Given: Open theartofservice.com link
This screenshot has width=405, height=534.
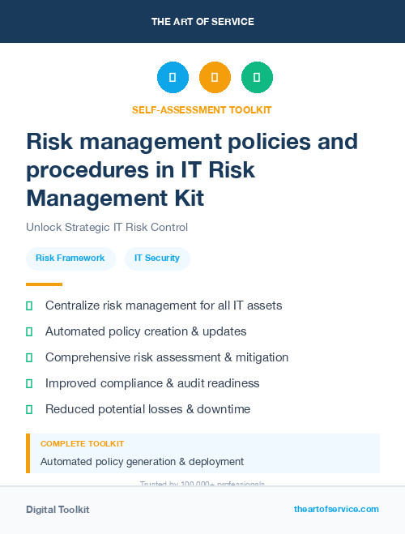Looking at the screenshot, I should click(x=336, y=509).
